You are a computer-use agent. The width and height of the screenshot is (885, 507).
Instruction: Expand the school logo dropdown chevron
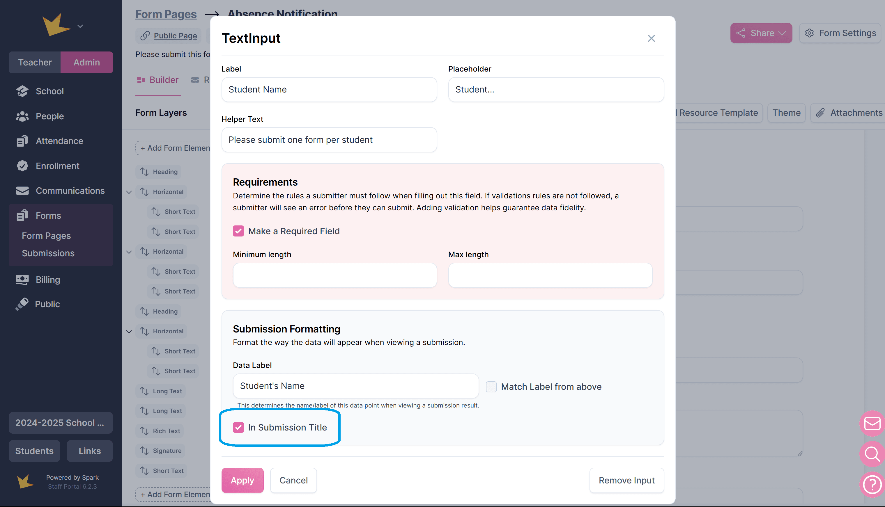[80, 26]
